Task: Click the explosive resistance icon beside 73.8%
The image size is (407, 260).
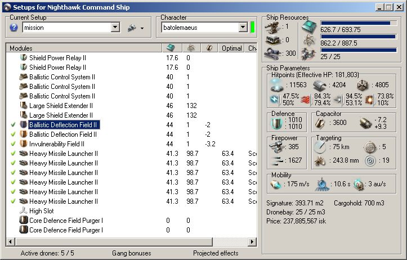Action: pyautogui.click(x=370, y=100)
